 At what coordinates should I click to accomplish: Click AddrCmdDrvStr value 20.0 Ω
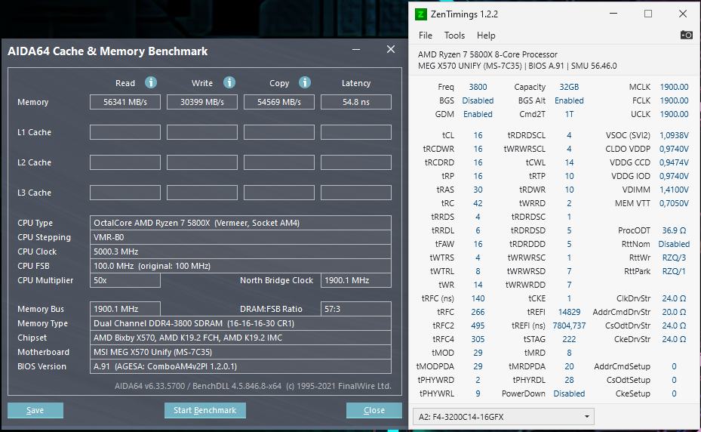(674, 312)
